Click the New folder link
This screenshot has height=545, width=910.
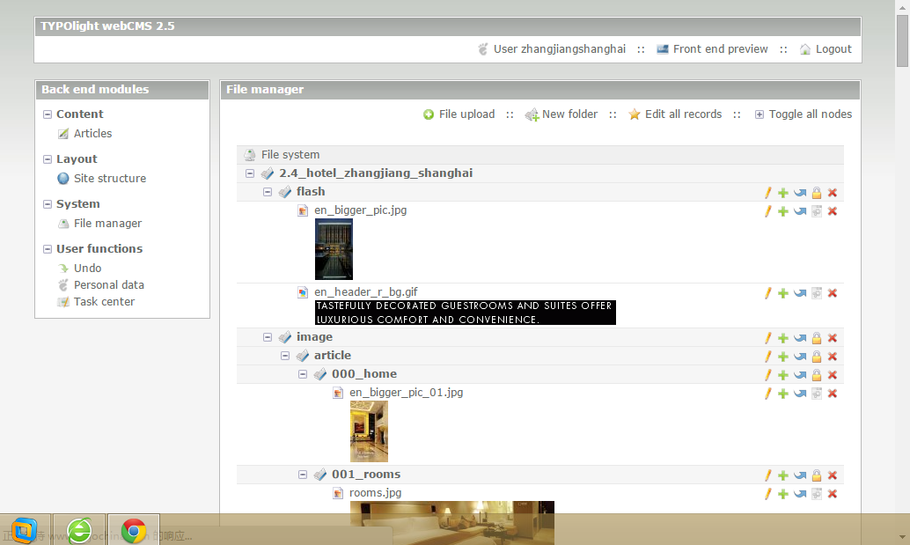click(x=569, y=114)
